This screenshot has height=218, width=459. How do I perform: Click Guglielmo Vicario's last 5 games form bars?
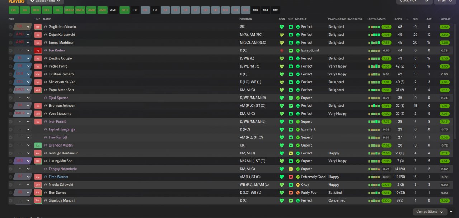click(374, 27)
